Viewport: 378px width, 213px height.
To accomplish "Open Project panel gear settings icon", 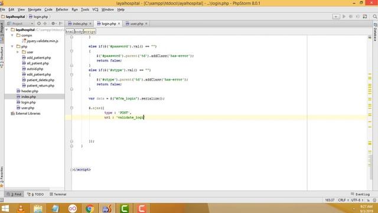I will click(x=53, y=24).
